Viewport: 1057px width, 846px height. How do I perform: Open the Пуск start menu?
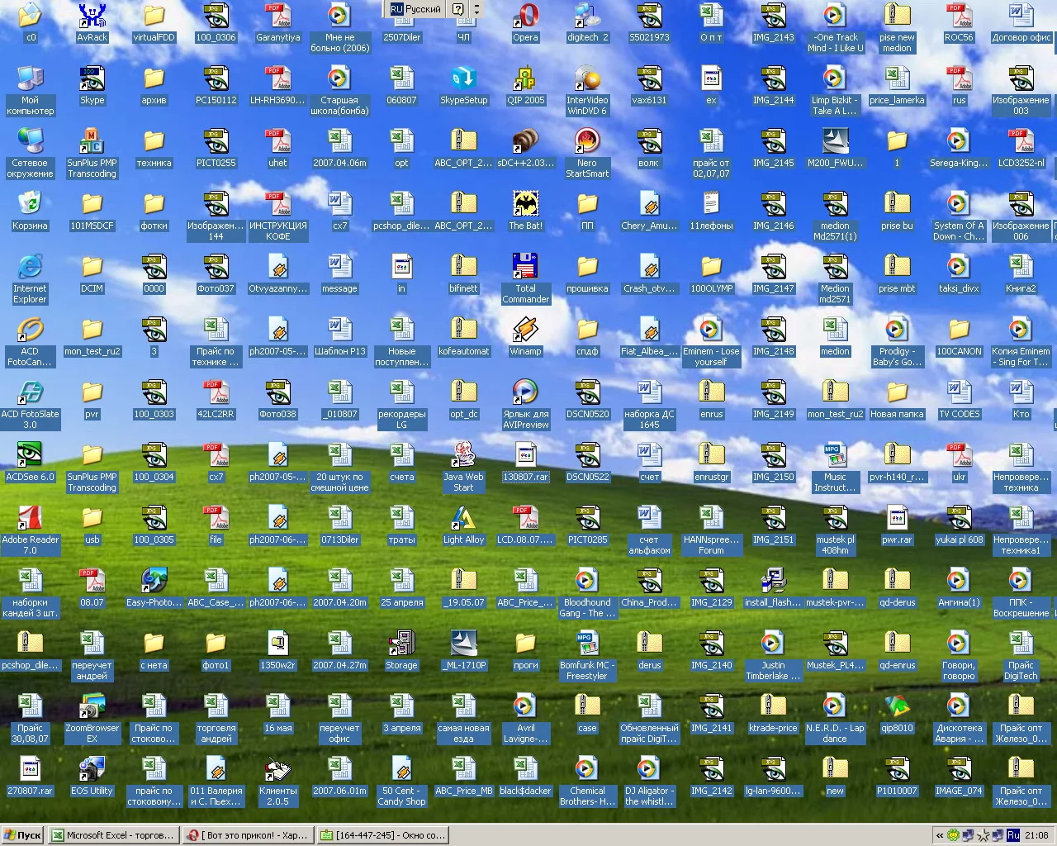(22, 835)
